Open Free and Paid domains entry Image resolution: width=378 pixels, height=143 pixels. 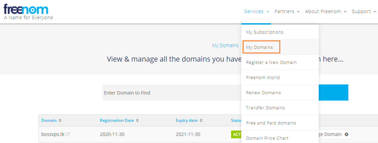point(271,123)
